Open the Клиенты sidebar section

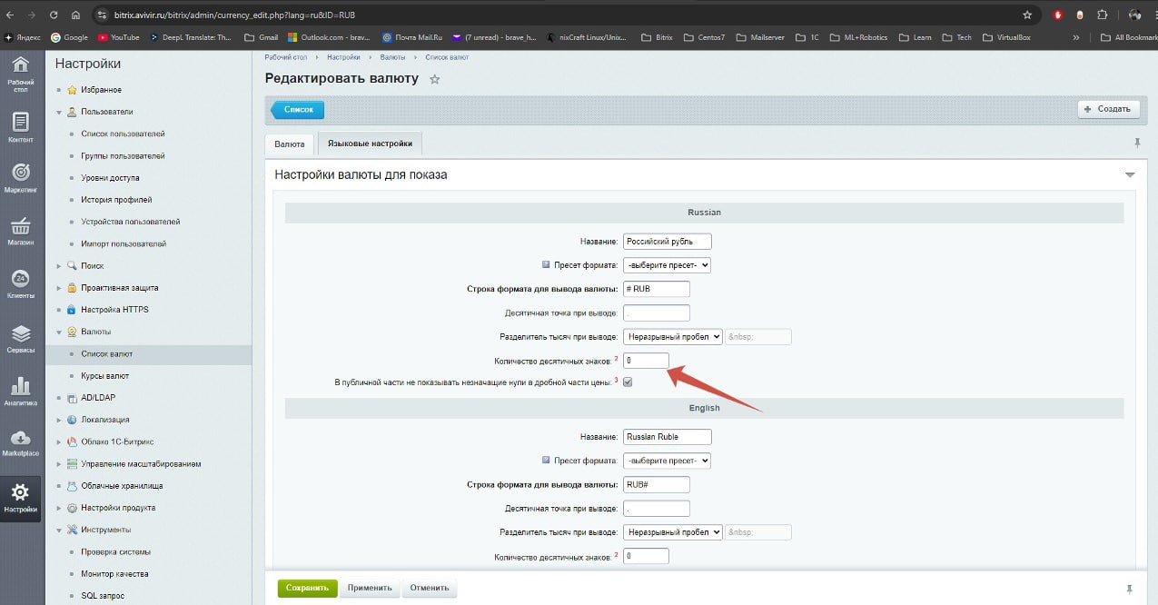click(20, 283)
